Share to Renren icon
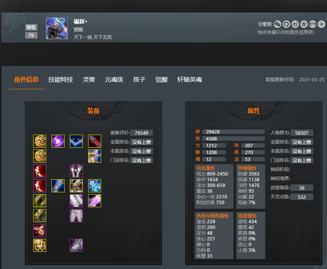The height and width of the screenshot is (269, 327). 313,24
